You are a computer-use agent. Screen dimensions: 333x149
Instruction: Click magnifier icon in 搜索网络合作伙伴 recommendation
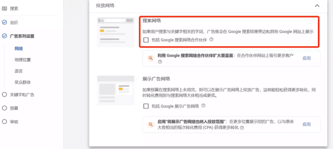[151, 58]
